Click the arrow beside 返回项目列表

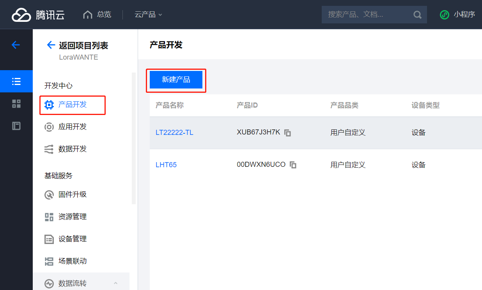[51, 45]
